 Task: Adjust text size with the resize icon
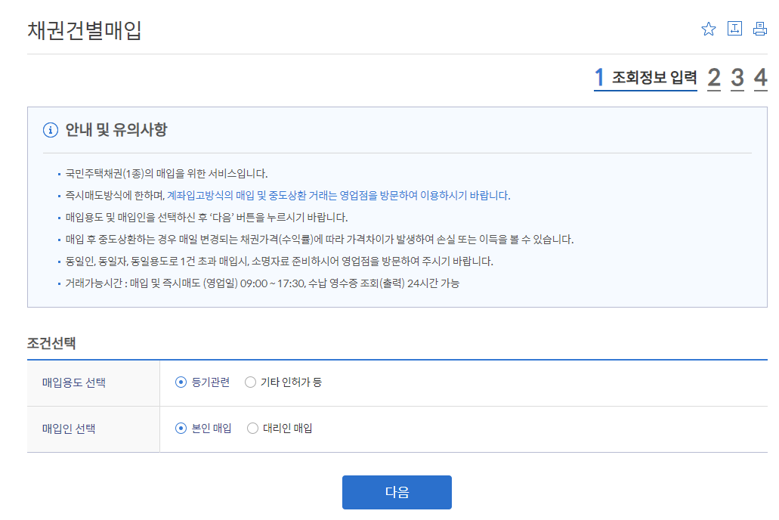(734, 28)
